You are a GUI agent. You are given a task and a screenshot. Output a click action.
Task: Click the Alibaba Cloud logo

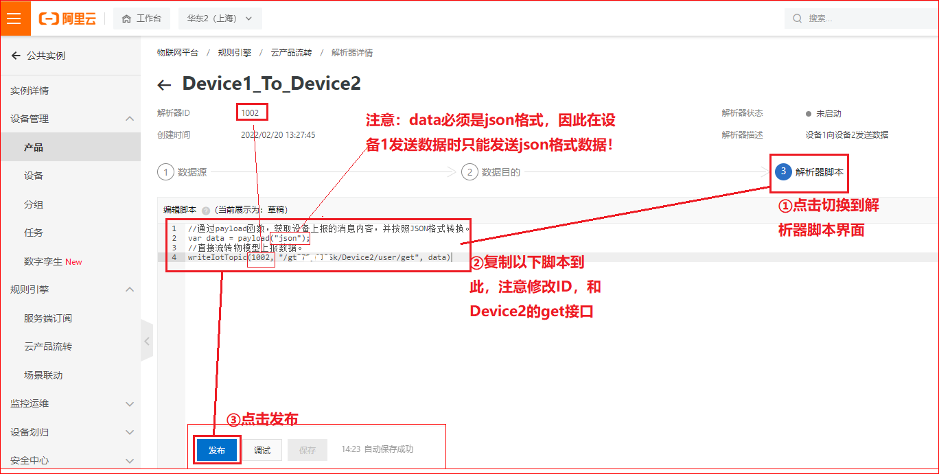tap(68, 19)
